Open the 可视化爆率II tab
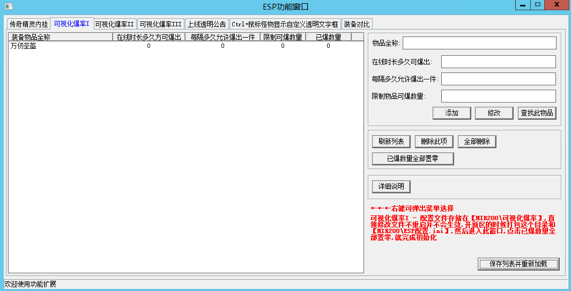Viewport: 571px width, 291px height. [114, 24]
